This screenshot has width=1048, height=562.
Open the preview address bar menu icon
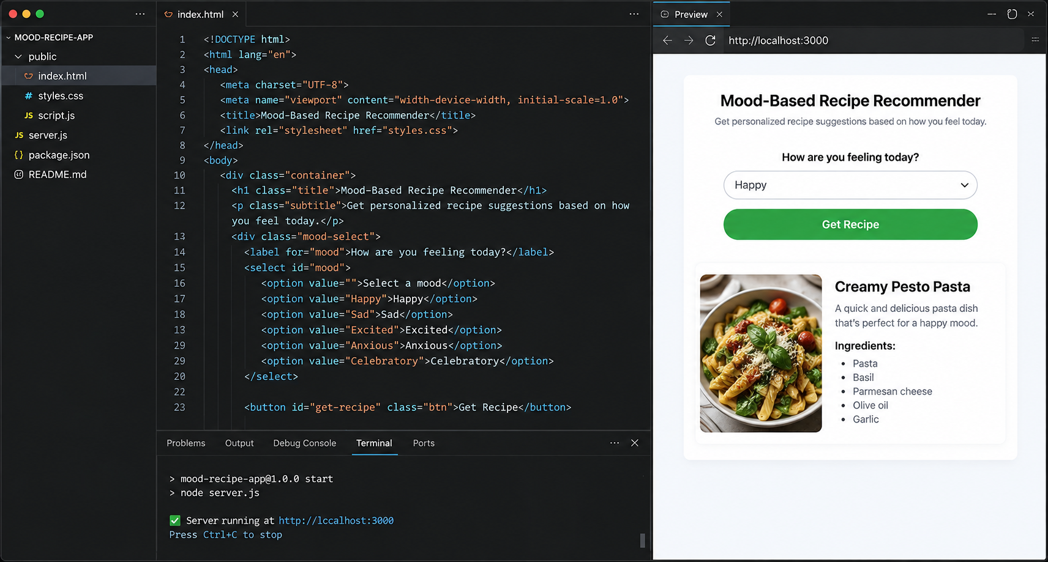1035,40
